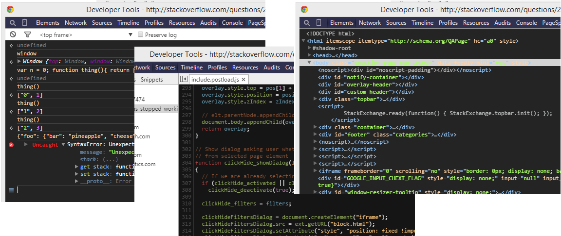Toggle the navigator pane icon beside include.postload.js
561x236 pixels.
184,79
